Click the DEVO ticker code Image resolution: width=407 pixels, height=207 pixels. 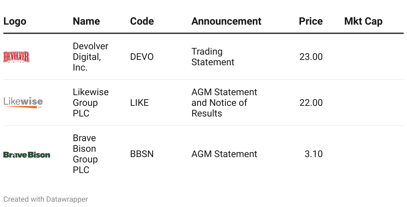point(142,57)
